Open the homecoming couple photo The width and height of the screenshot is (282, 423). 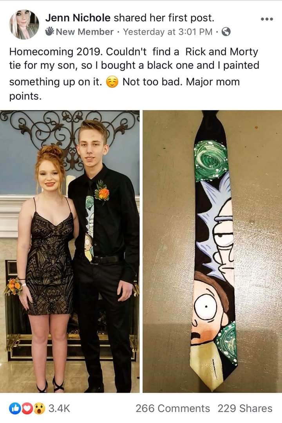(x=70, y=251)
